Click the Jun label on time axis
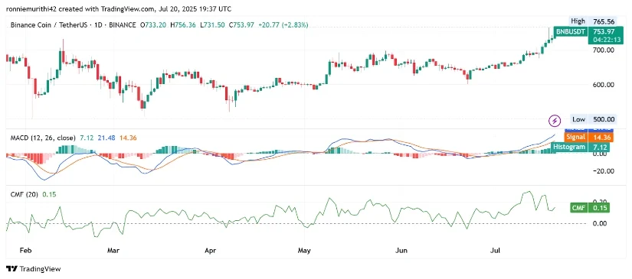The image size is (632, 279). pos(401,251)
